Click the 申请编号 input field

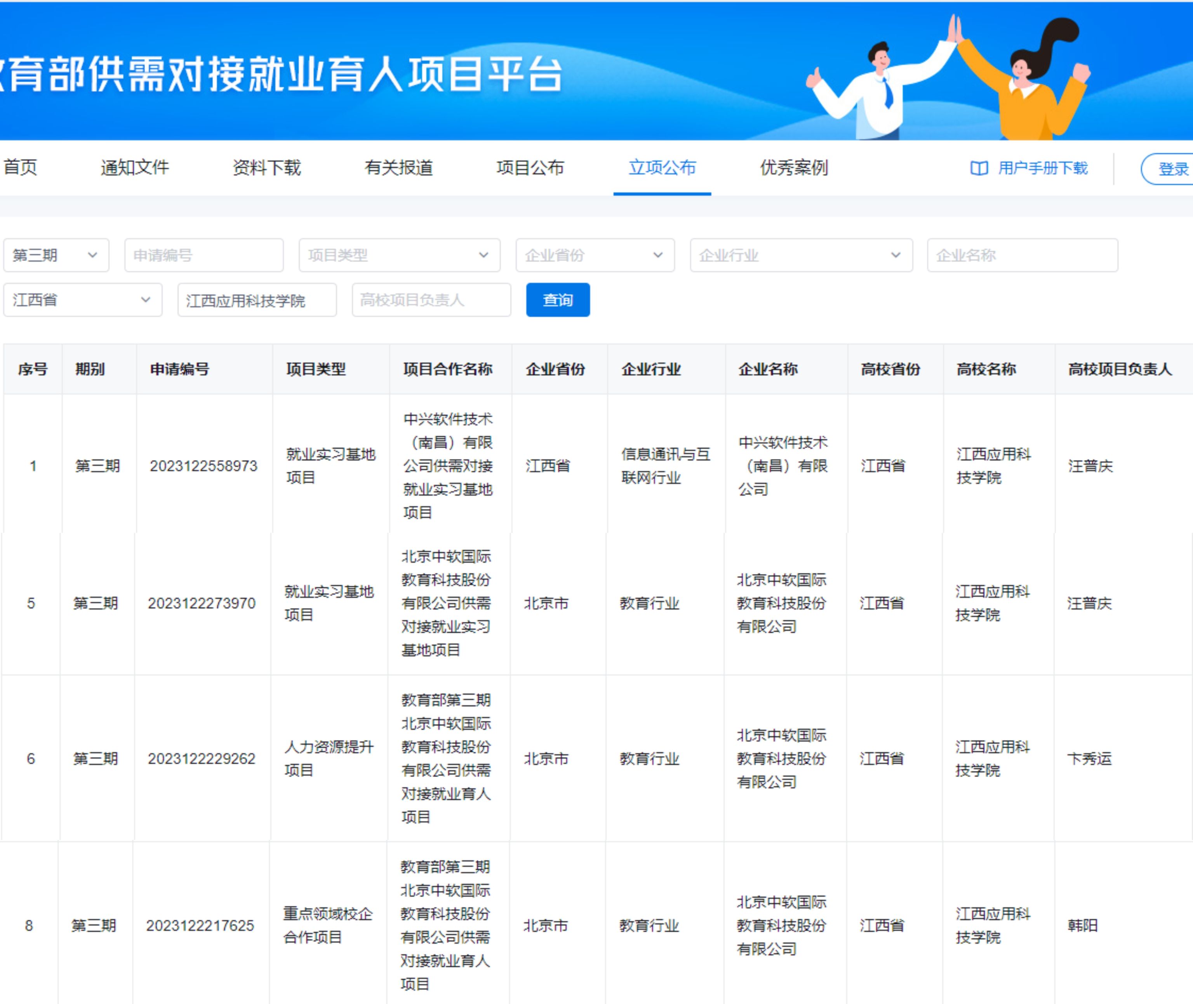point(203,255)
